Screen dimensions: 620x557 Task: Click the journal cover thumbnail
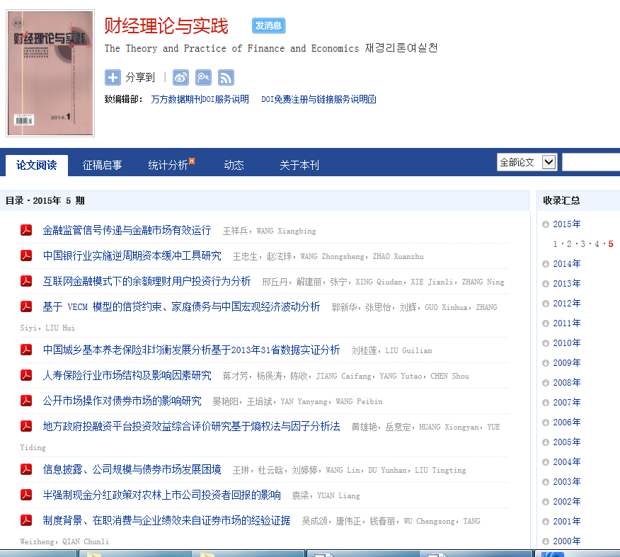coord(50,73)
